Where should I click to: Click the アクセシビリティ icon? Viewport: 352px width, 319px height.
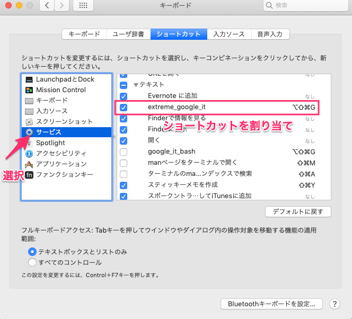(x=29, y=154)
